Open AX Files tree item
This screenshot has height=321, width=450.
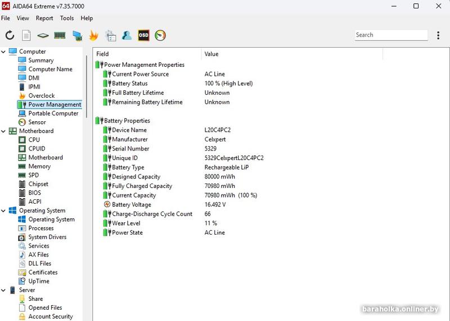click(33, 255)
